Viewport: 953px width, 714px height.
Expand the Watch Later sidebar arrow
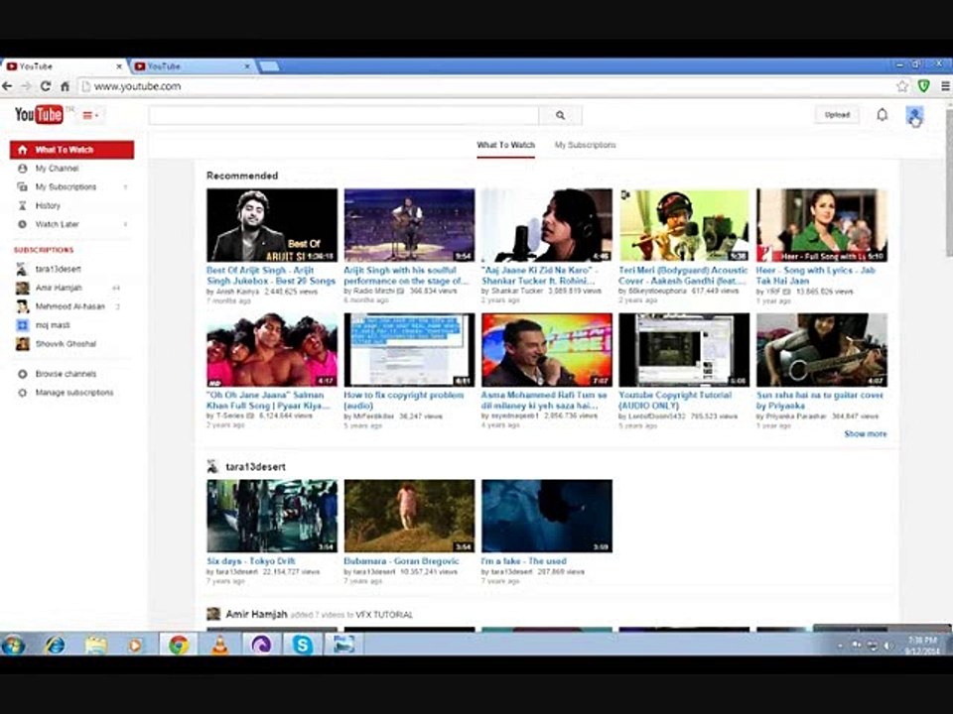pyautogui.click(x=125, y=225)
